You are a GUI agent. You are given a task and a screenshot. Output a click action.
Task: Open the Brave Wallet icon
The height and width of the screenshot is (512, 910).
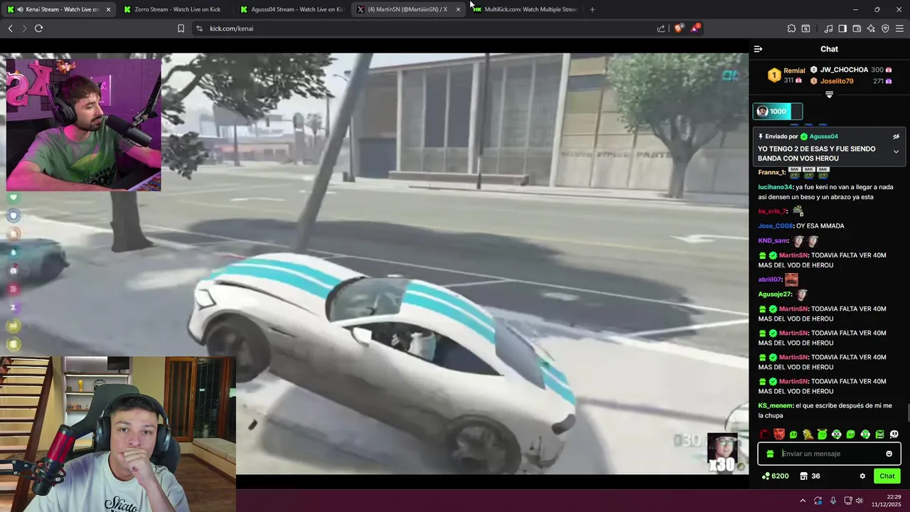(857, 28)
